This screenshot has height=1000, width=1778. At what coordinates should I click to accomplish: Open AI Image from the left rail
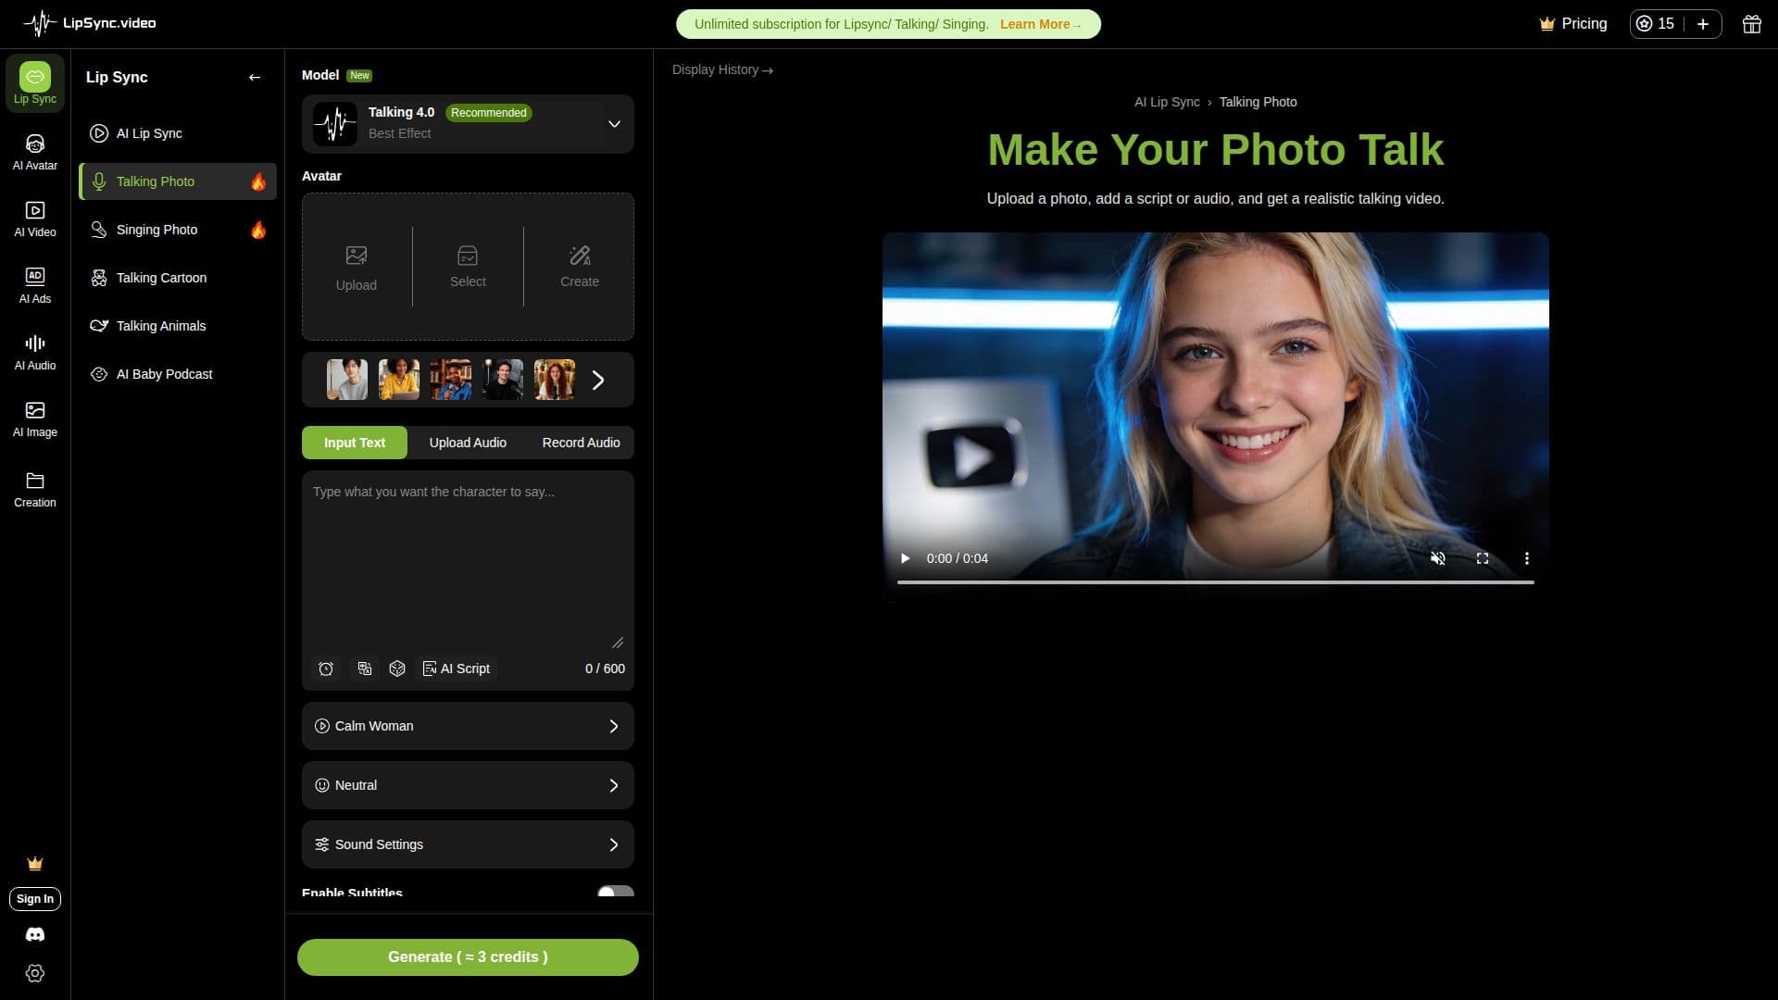35,419
